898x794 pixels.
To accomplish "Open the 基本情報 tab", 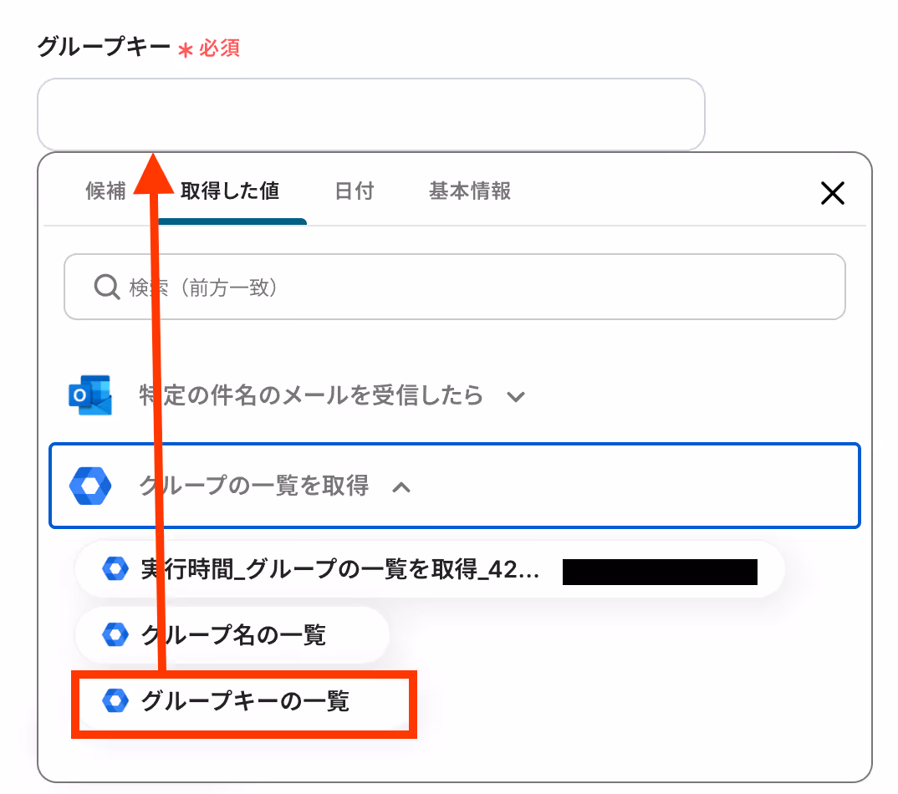I will click(x=470, y=191).
